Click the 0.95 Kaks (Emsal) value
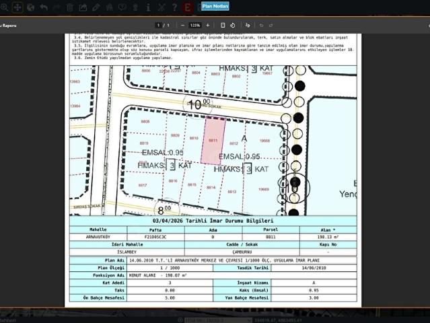 click(314, 291)
